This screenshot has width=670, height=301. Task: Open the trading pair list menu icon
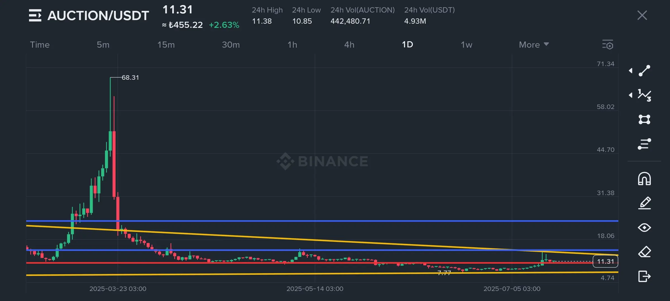pyautogui.click(x=35, y=15)
